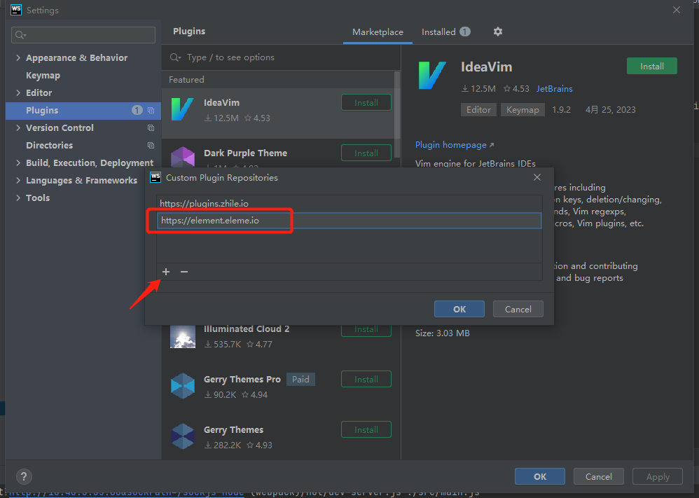
Task: Click the help question mark icon
Action: coord(24,476)
